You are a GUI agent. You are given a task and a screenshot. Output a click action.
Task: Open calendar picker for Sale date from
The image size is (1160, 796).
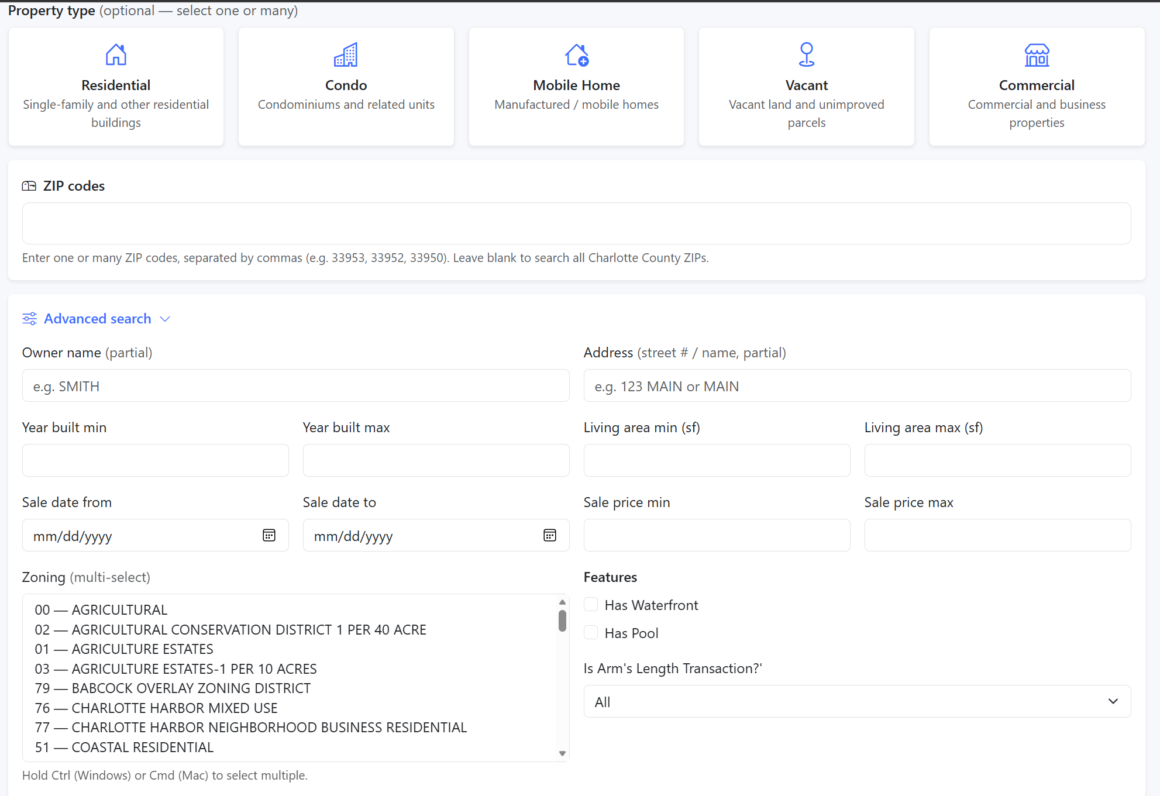pos(269,535)
